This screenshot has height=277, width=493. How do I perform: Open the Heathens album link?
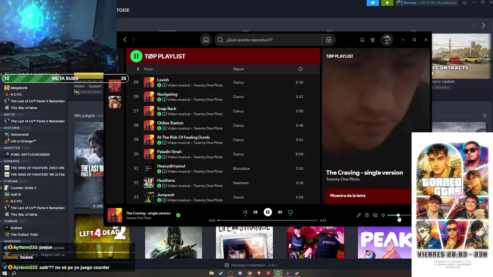point(241,183)
